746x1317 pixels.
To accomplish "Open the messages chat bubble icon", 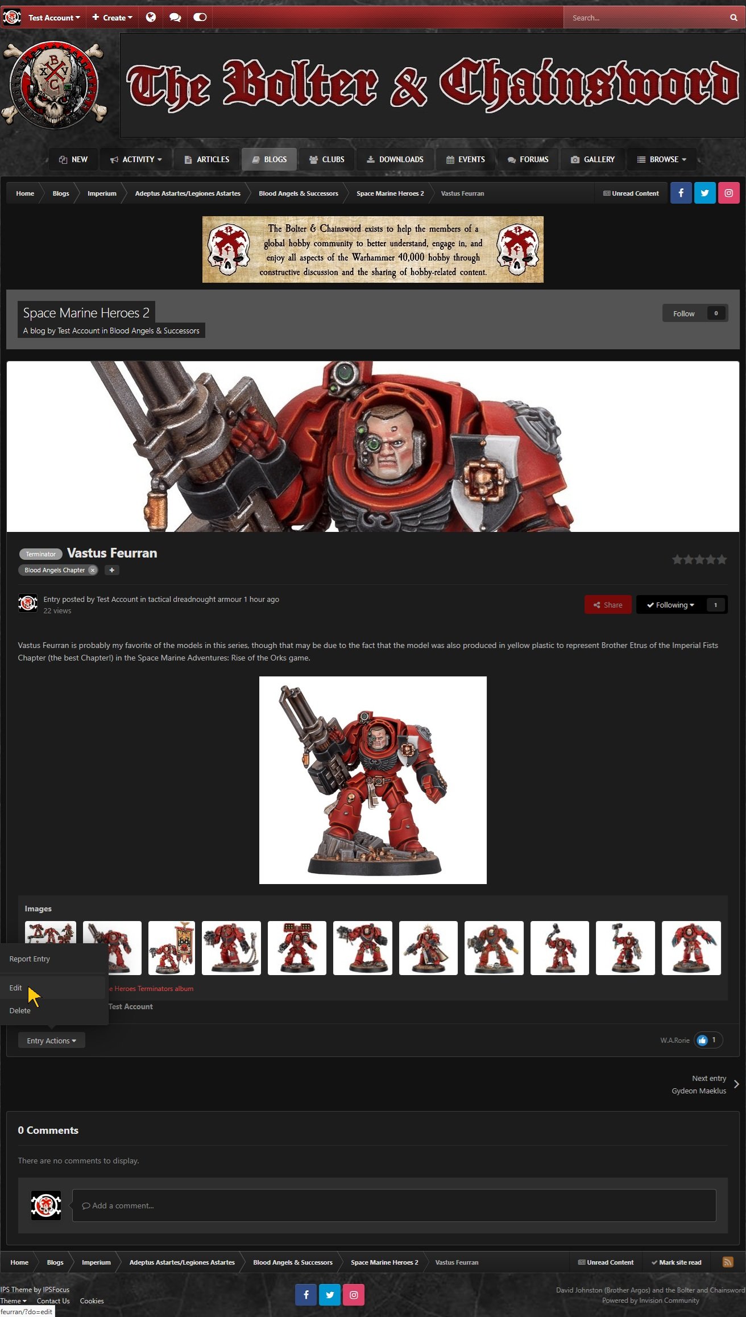I will click(x=175, y=18).
